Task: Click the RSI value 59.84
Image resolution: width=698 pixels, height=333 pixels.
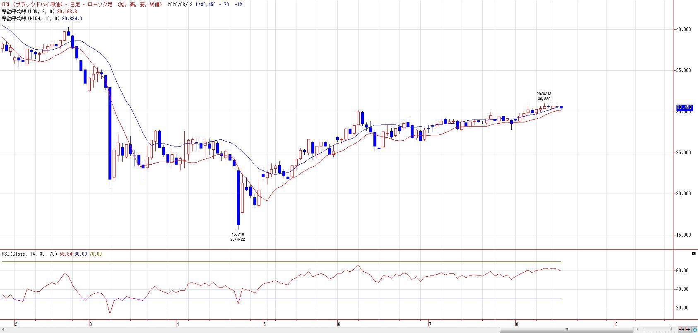Action: click(x=66, y=254)
